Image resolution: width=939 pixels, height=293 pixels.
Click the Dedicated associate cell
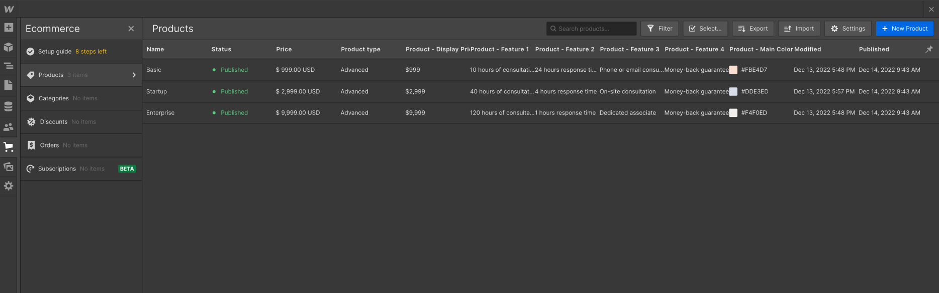(628, 113)
